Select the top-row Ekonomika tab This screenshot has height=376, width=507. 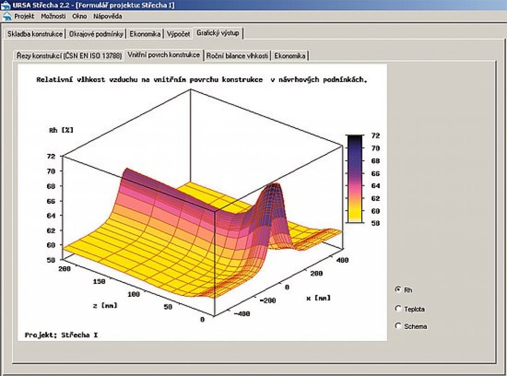click(146, 34)
